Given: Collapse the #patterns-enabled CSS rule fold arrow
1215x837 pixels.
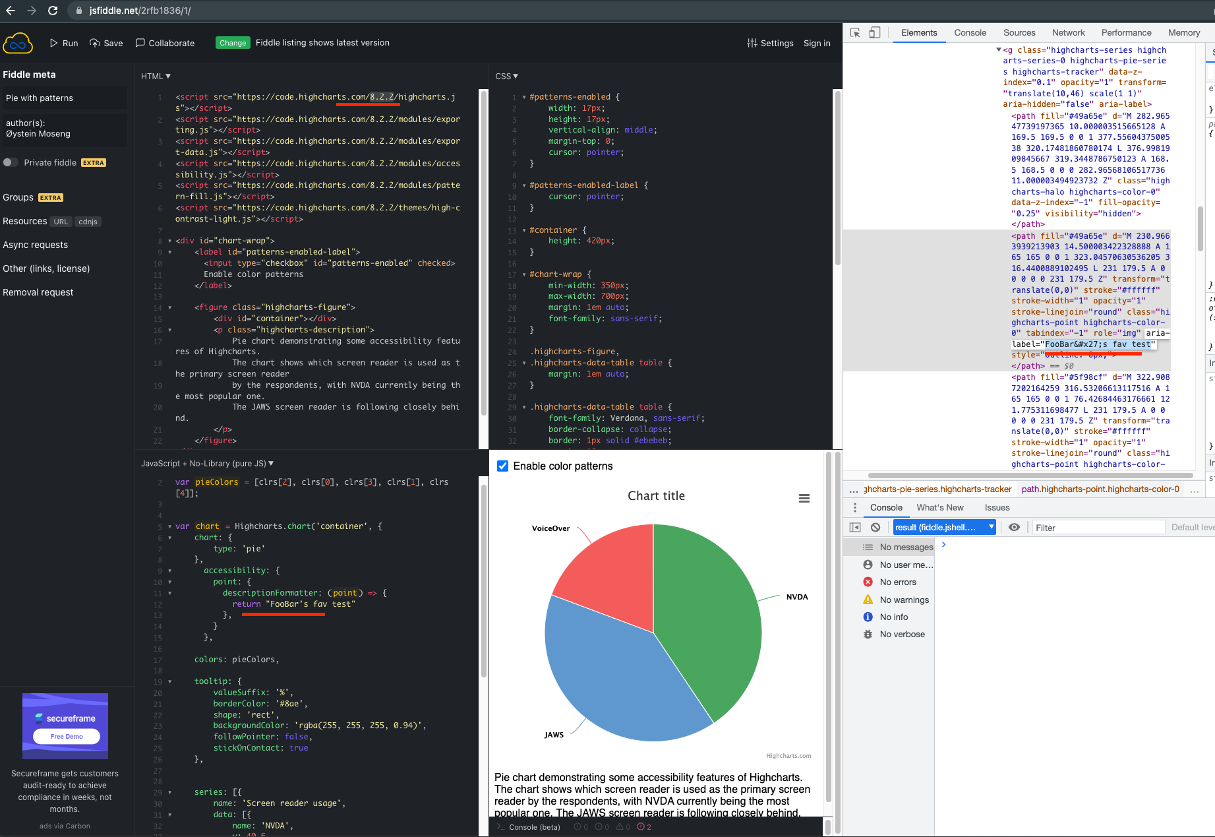Looking at the screenshot, I should click(524, 97).
